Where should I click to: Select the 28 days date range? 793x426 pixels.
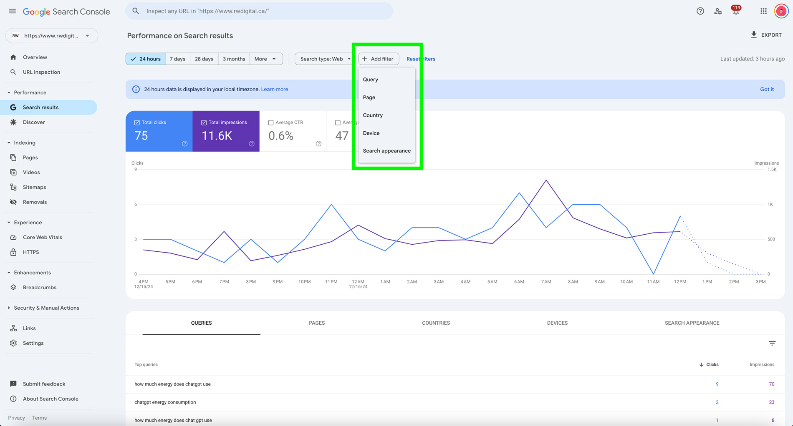[x=204, y=59]
